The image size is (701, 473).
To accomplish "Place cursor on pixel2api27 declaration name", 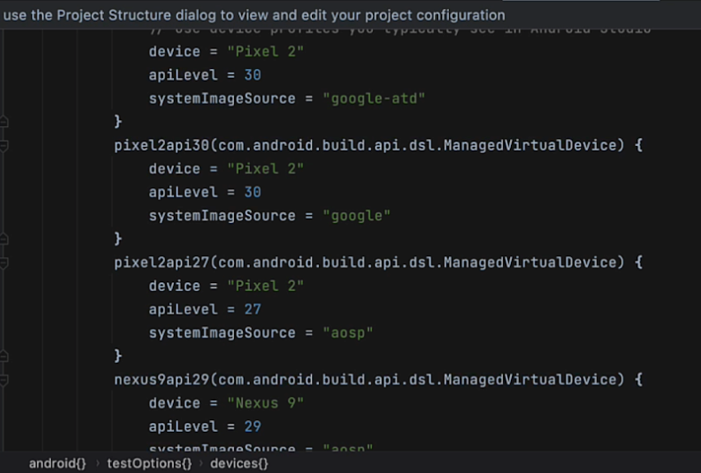I will (161, 262).
